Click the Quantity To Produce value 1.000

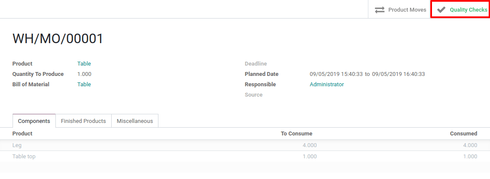(x=84, y=74)
